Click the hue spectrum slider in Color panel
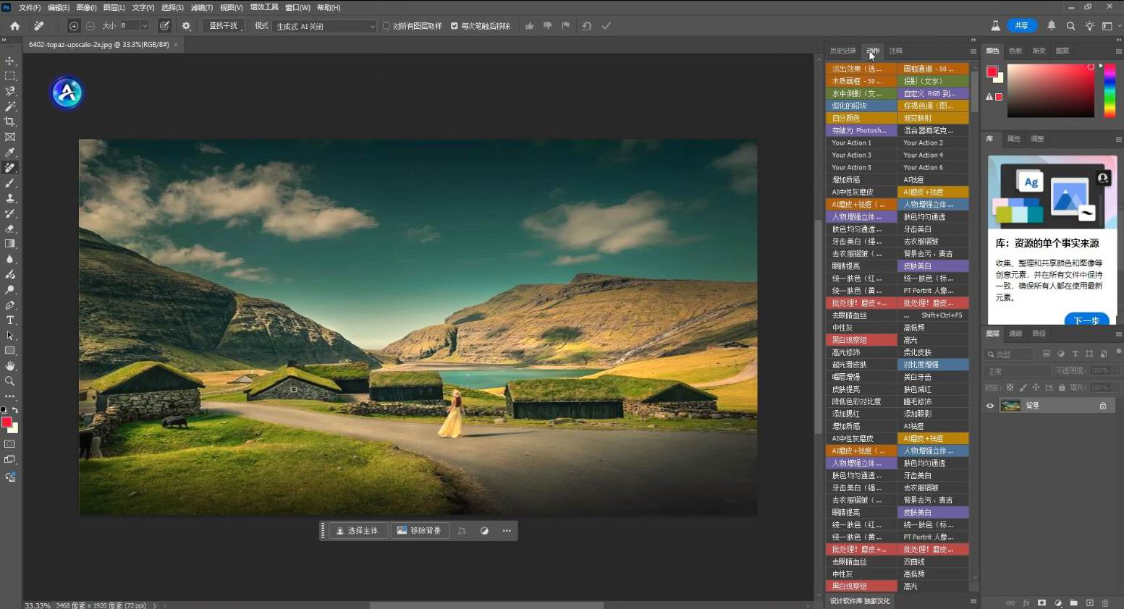1124x609 pixels. tap(1110, 91)
